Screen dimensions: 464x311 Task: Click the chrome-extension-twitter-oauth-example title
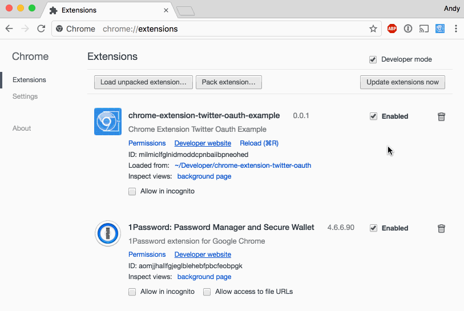[x=204, y=115]
